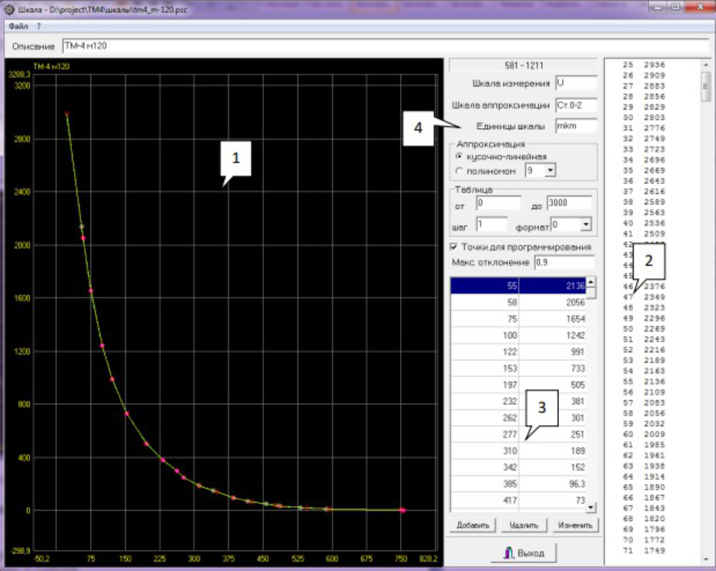Open the ? help menu
The height and width of the screenshot is (571, 716).
(39, 26)
